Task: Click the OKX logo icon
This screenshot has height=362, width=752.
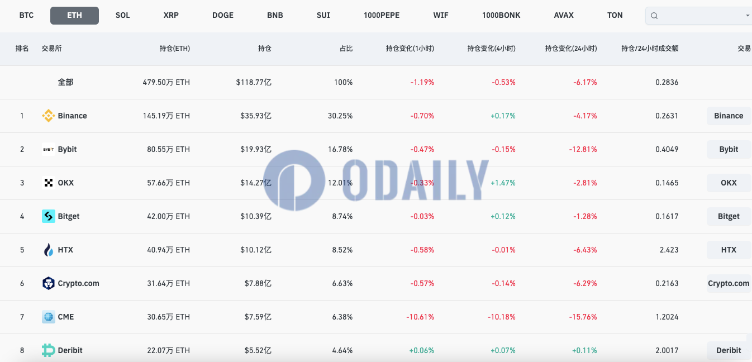Action: click(49, 183)
